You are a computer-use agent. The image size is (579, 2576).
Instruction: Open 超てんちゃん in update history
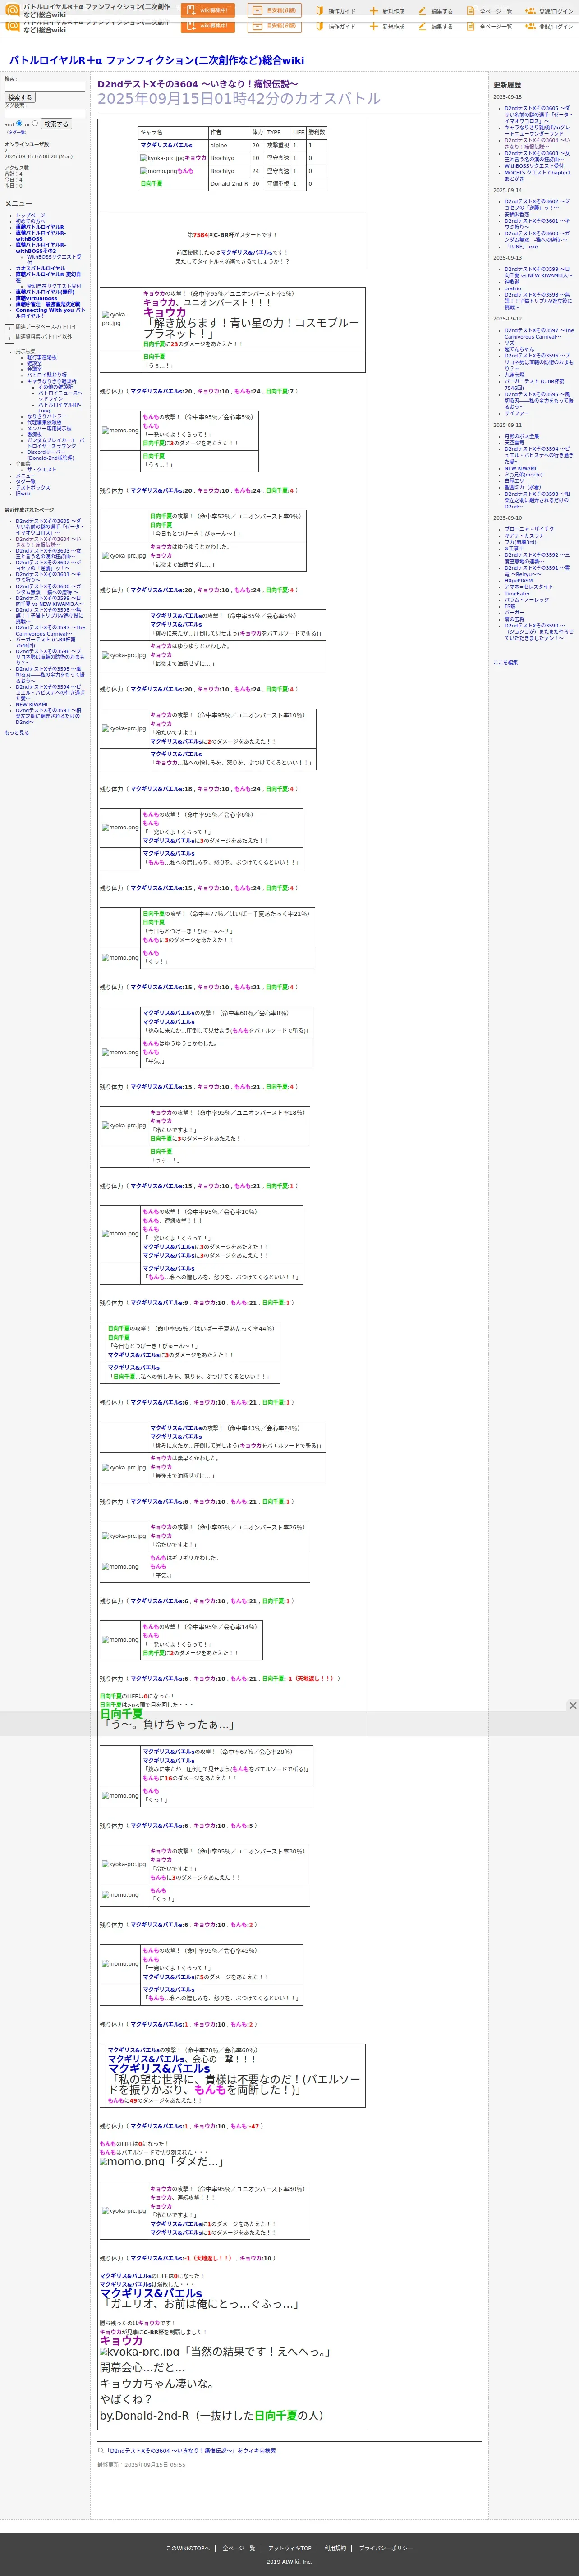[519, 349]
